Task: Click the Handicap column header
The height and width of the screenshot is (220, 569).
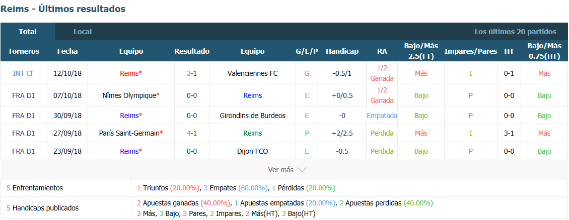Action: pos(342,51)
